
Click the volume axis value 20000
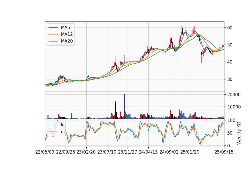(x=234, y=95)
